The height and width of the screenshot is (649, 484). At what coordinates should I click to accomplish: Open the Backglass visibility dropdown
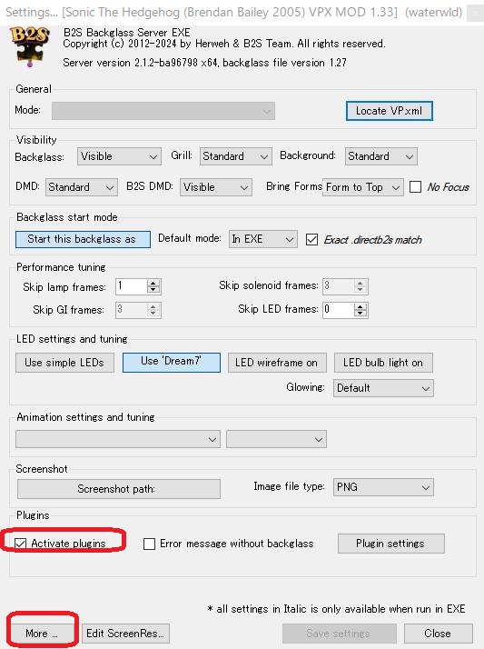click(119, 156)
